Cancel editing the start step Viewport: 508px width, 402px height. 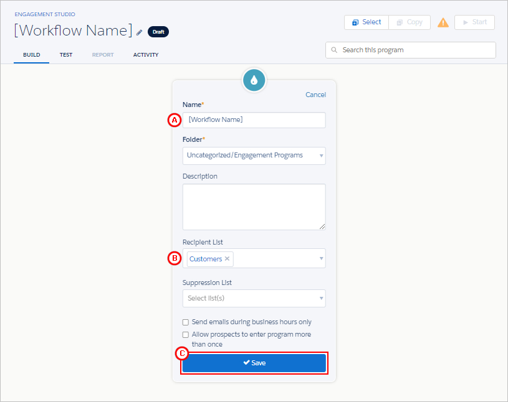point(315,95)
